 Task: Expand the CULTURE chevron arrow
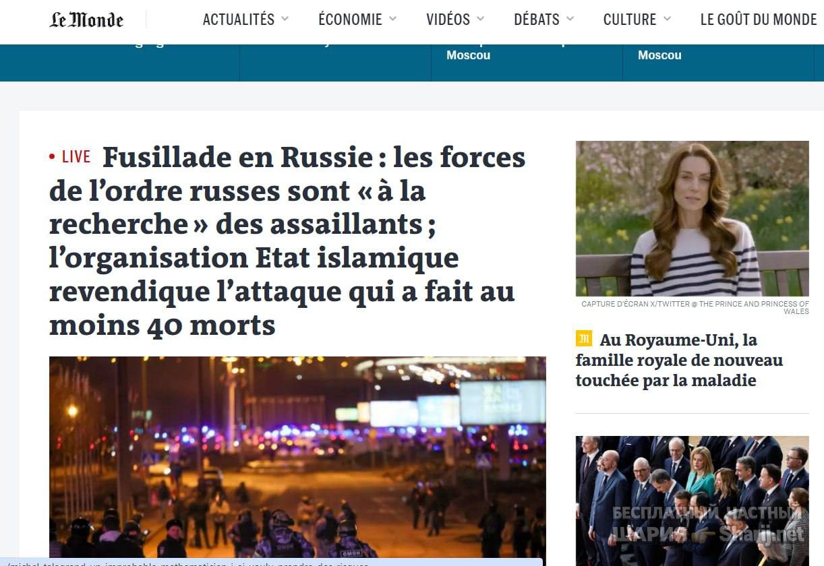[667, 19]
